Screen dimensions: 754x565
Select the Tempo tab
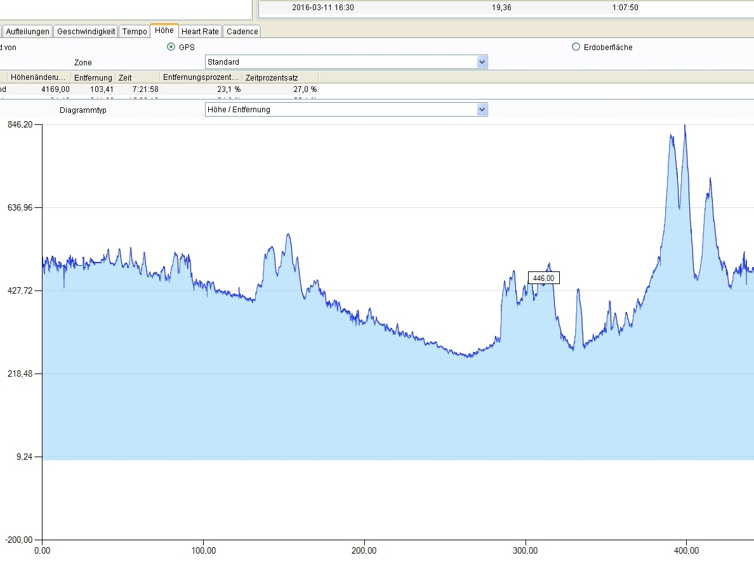coord(135,32)
